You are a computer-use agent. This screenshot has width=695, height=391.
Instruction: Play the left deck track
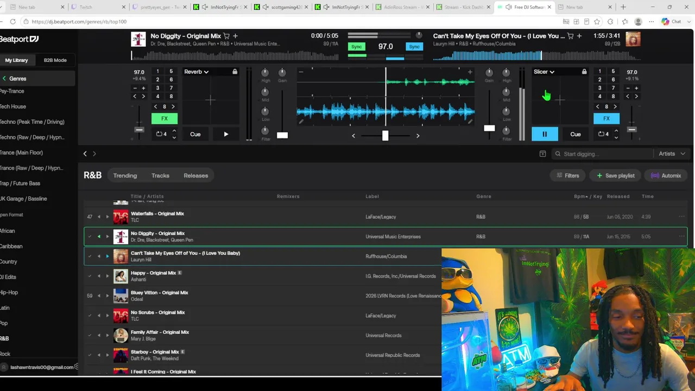[x=226, y=134]
